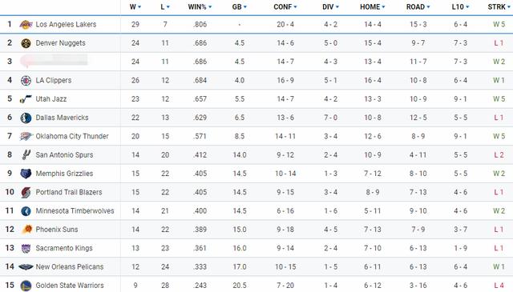Click the Oklahoma City Thunder logo
Image resolution: width=513 pixels, height=292 pixels.
click(26, 136)
